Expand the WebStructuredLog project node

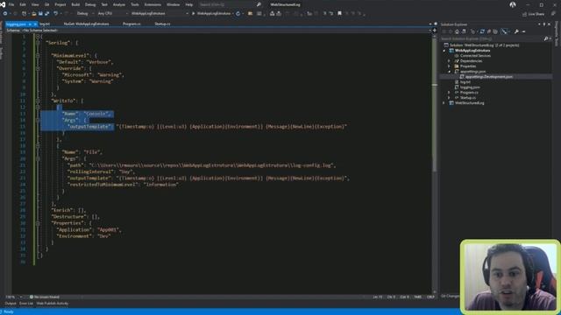click(444, 103)
